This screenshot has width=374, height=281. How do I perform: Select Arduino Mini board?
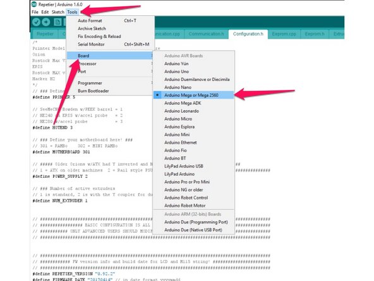193,135
